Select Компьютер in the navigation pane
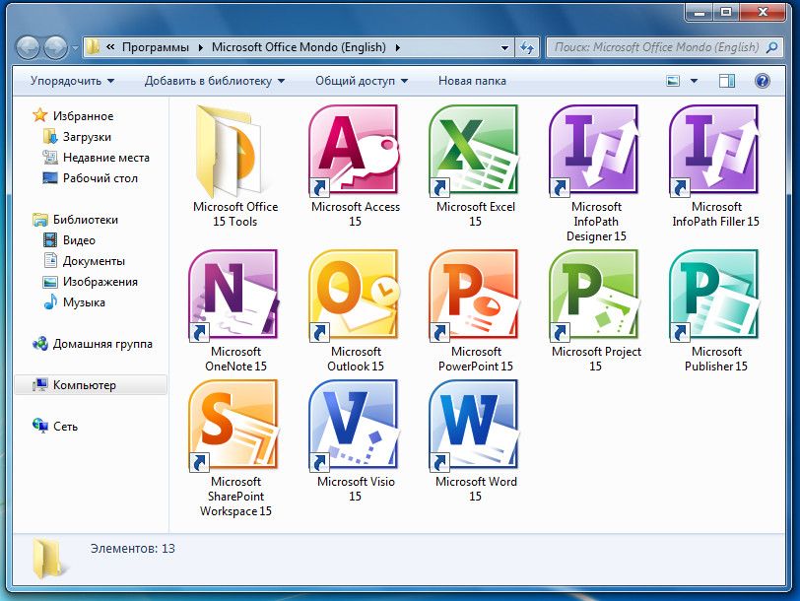Image resolution: width=800 pixels, height=601 pixels. [84, 385]
